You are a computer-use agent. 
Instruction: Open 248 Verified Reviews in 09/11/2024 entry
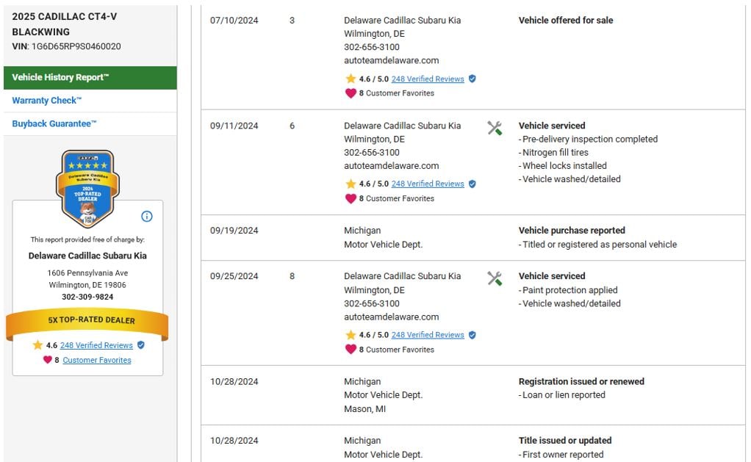coord(428,184)
